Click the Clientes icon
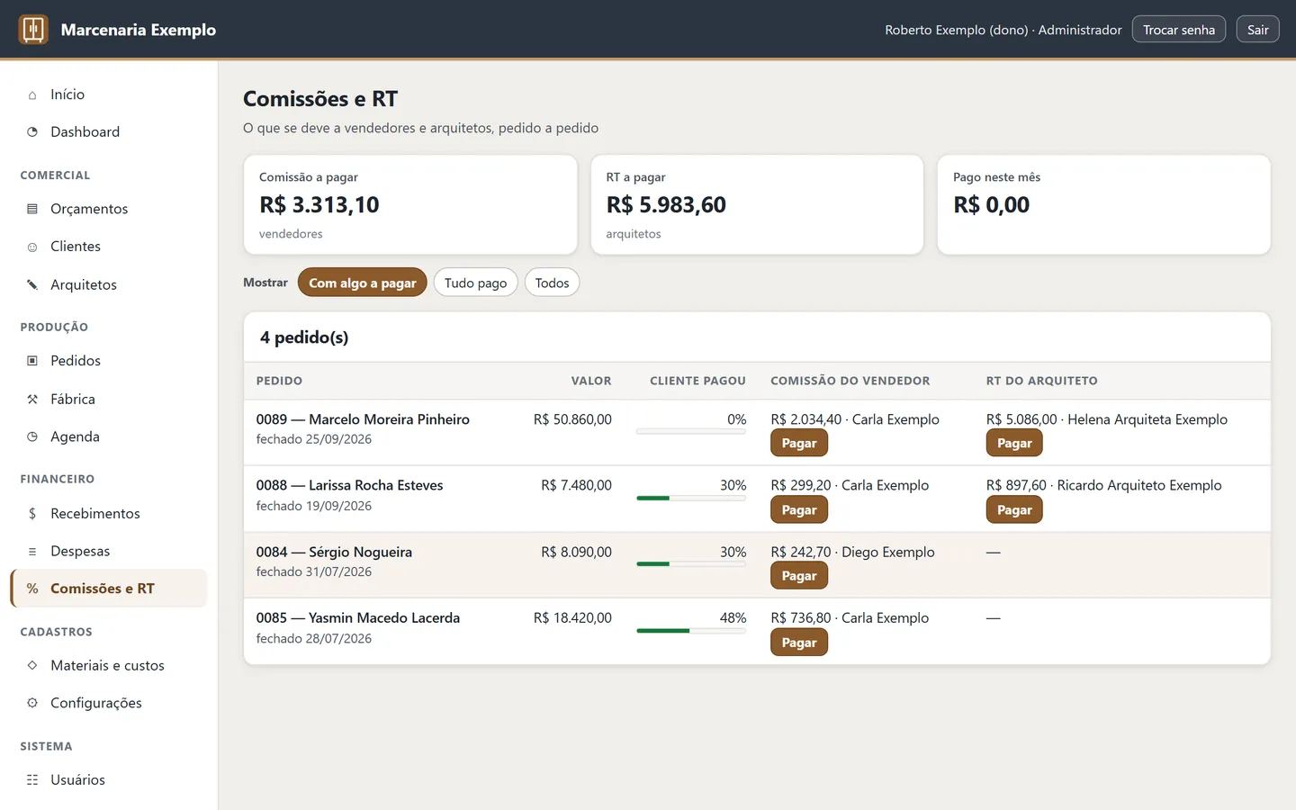This screenshot has width=1296, height=810. coord(32,247)
